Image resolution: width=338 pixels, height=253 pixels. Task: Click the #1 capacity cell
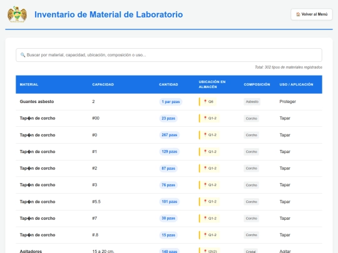[95, 152]
